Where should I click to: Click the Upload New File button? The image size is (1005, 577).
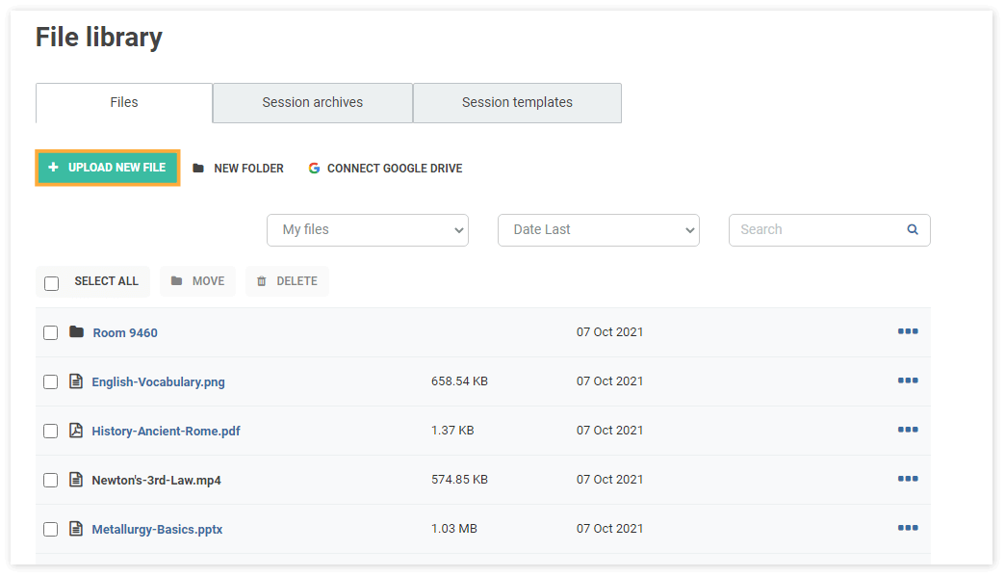(x=108, y=168)
